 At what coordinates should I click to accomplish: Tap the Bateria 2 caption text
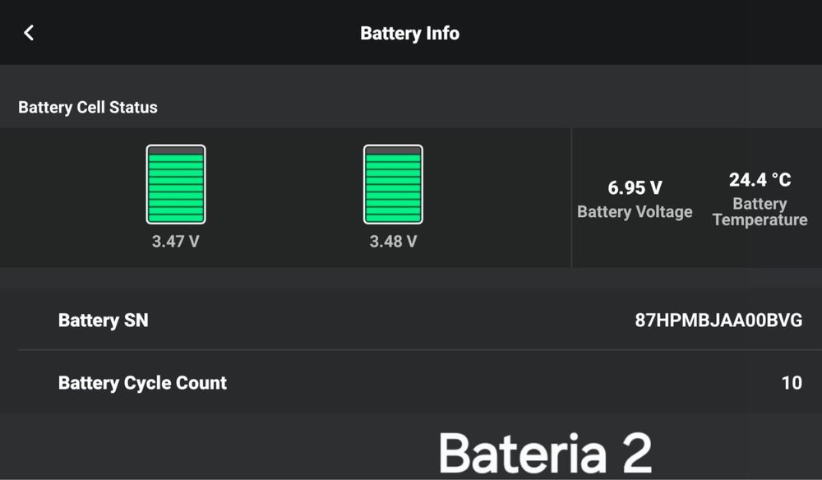coord(546,453)
